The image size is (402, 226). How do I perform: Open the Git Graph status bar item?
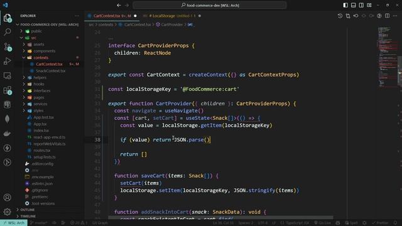pyautogui.click(x=100, y=223)
